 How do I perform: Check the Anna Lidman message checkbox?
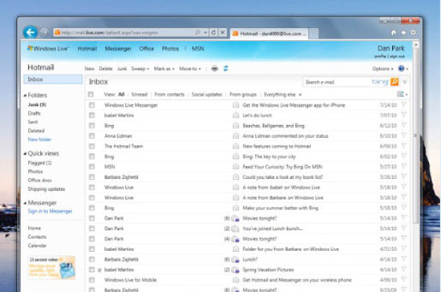(x=91, y=136)
